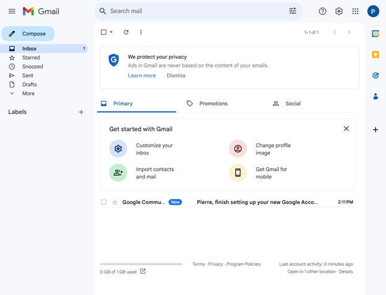Open the account avatar P
386x295 pixels.
[373, 11]
